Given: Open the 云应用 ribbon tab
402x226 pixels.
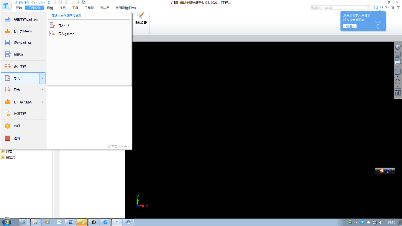Looking at the screenshot, I should coord(105,8).
